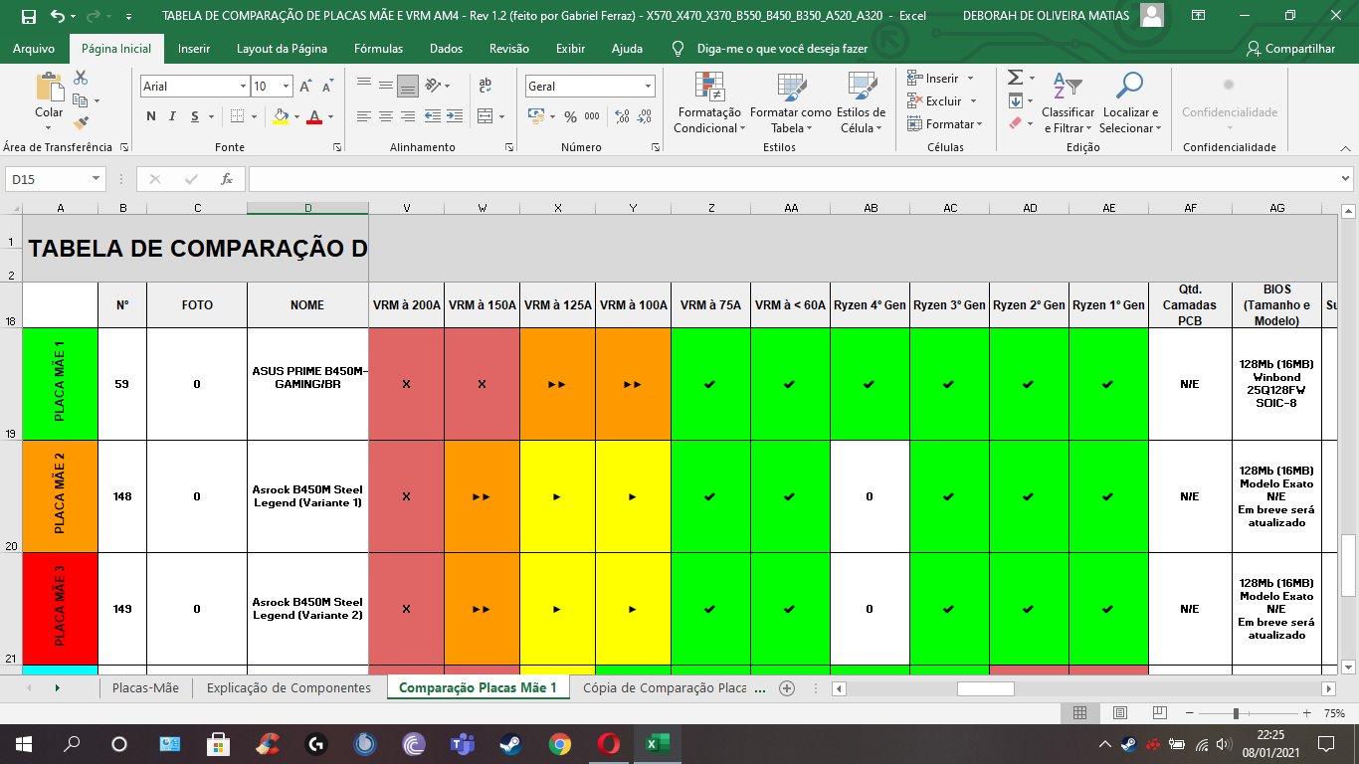The image size is (1359, 764).
Task: Click the increase font size icon
Action: (306, 87)
